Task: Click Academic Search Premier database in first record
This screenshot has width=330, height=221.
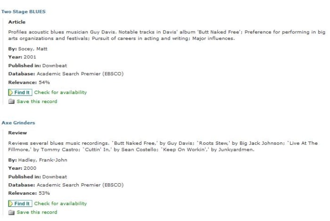Action: [x=80, y=74]
